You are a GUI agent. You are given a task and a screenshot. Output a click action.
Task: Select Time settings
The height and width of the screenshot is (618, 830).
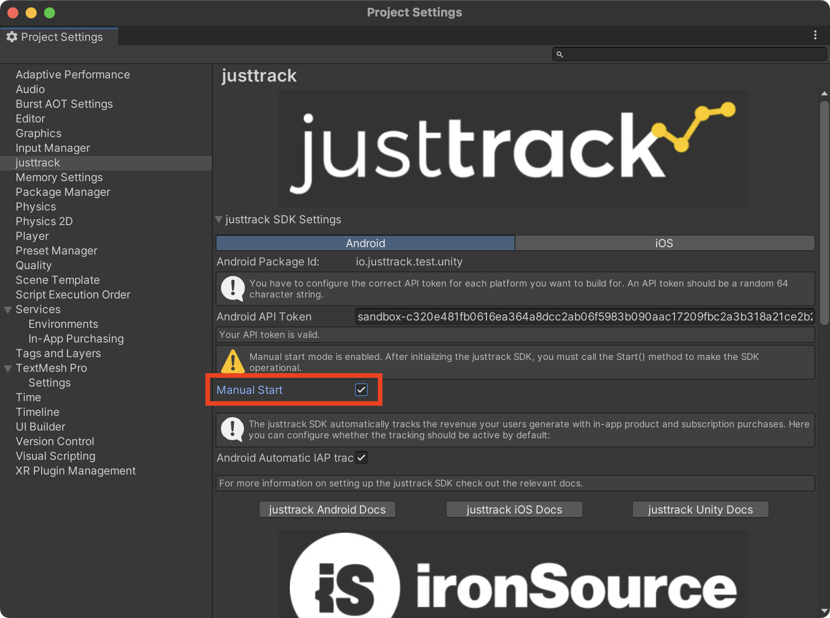tap(28, 397)
